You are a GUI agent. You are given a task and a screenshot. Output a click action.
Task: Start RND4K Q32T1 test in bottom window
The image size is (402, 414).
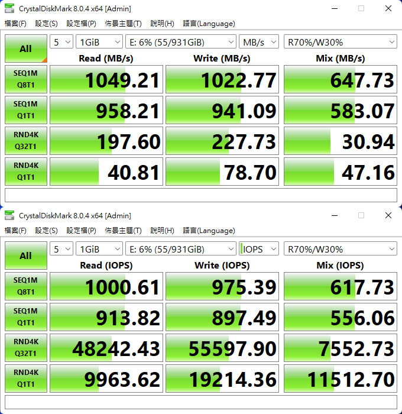click(x=26, y=348)
